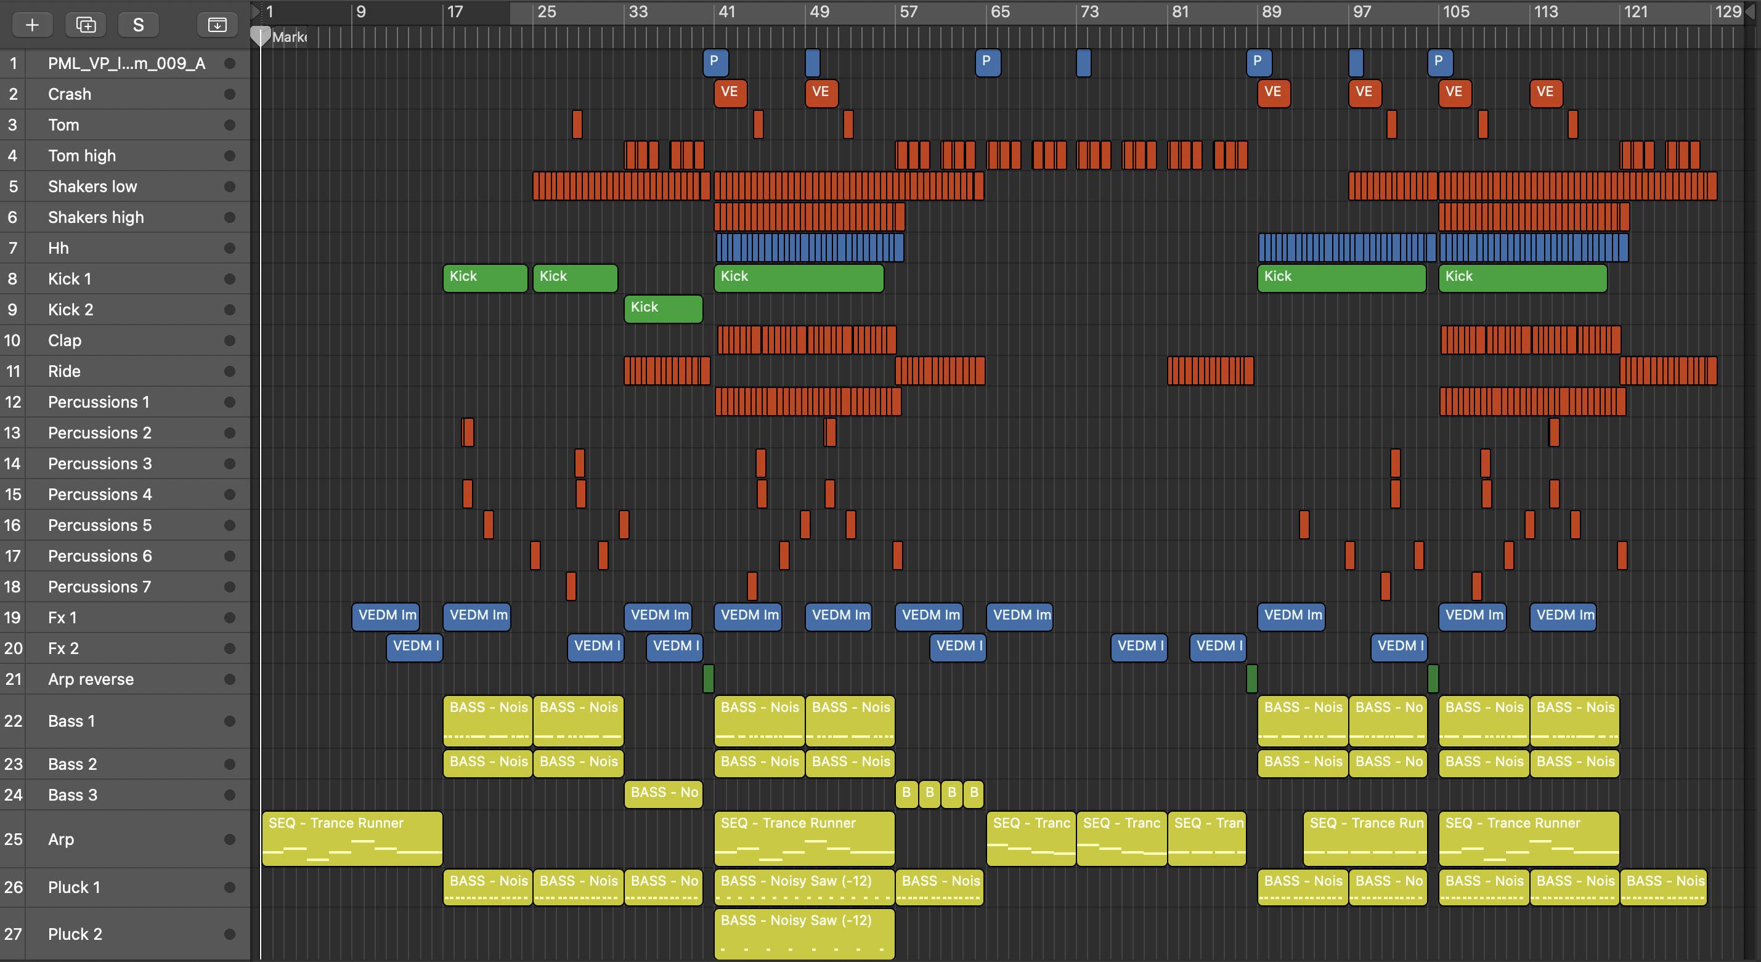Click the add new track plus button
Image resolution: width=1761 pixels, height=962 pixels.
pos(31,25)
